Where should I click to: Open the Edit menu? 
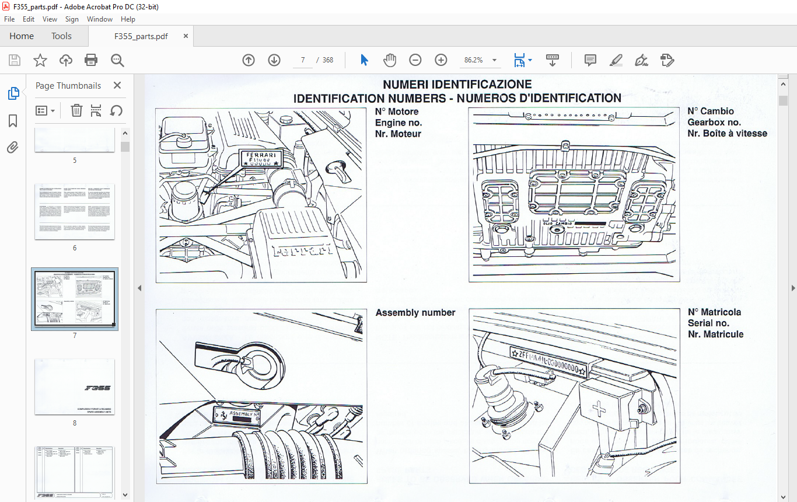tap(29, 19)
